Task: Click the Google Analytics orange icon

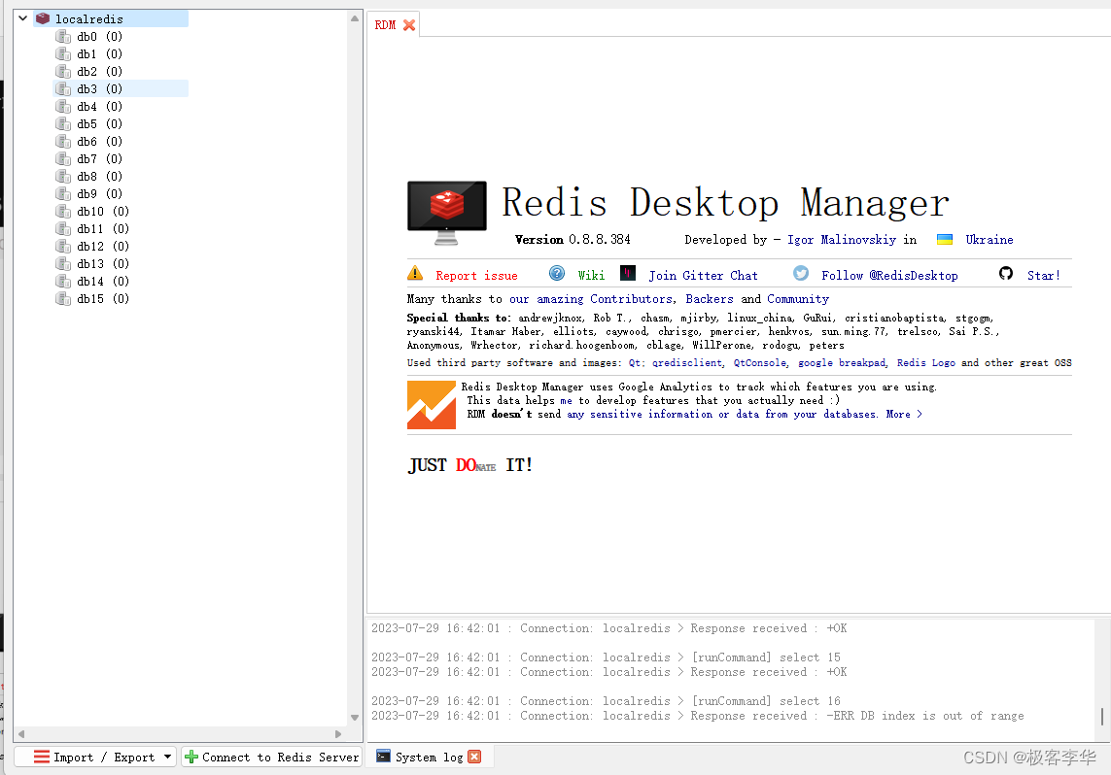Action: (x=432, y=405)
